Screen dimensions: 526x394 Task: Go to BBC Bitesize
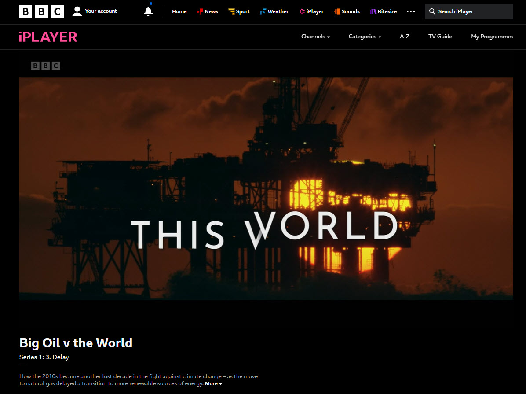(x=383, y=11)
